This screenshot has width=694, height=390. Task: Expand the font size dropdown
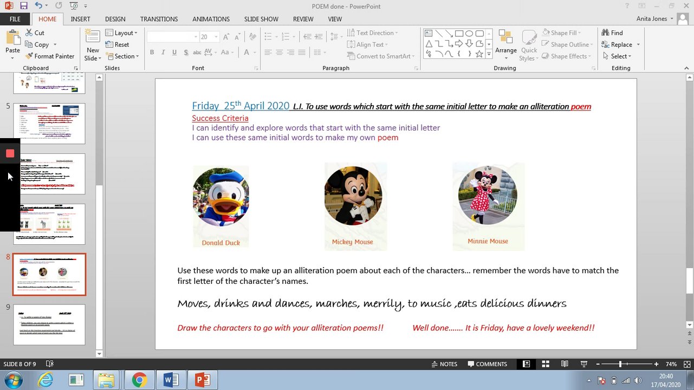217,37
